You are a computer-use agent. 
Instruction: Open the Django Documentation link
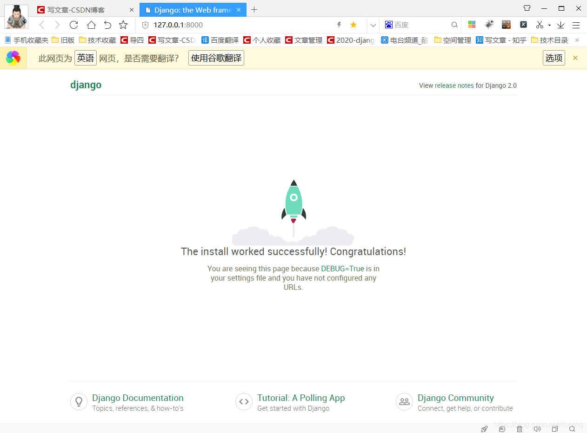point(138,398)
